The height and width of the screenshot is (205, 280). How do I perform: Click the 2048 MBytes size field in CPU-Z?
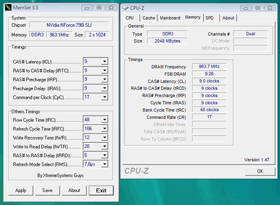tap(167, 41)
